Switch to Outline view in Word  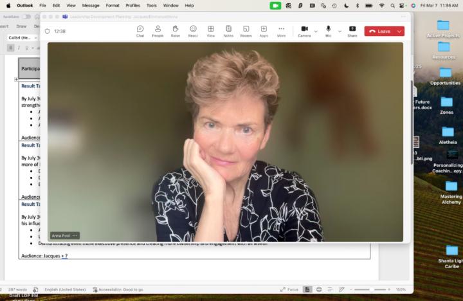click(x=330, y=289)
